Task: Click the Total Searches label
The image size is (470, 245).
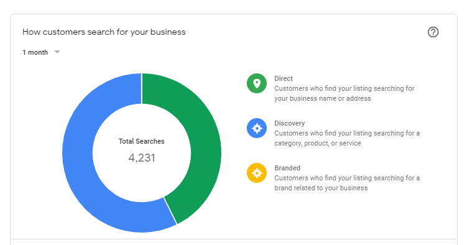Action: (142, 141)
